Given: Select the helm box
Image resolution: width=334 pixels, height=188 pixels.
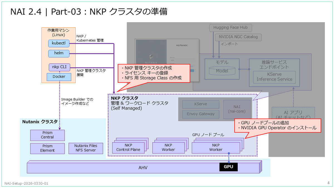Looking at the screenshot, I should tap(59, 53).
